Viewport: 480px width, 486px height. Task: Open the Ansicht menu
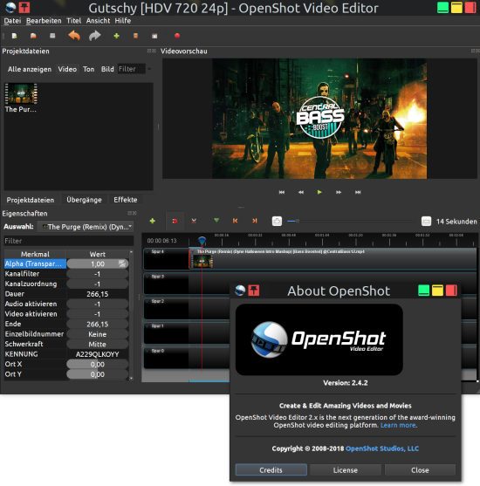98,21
